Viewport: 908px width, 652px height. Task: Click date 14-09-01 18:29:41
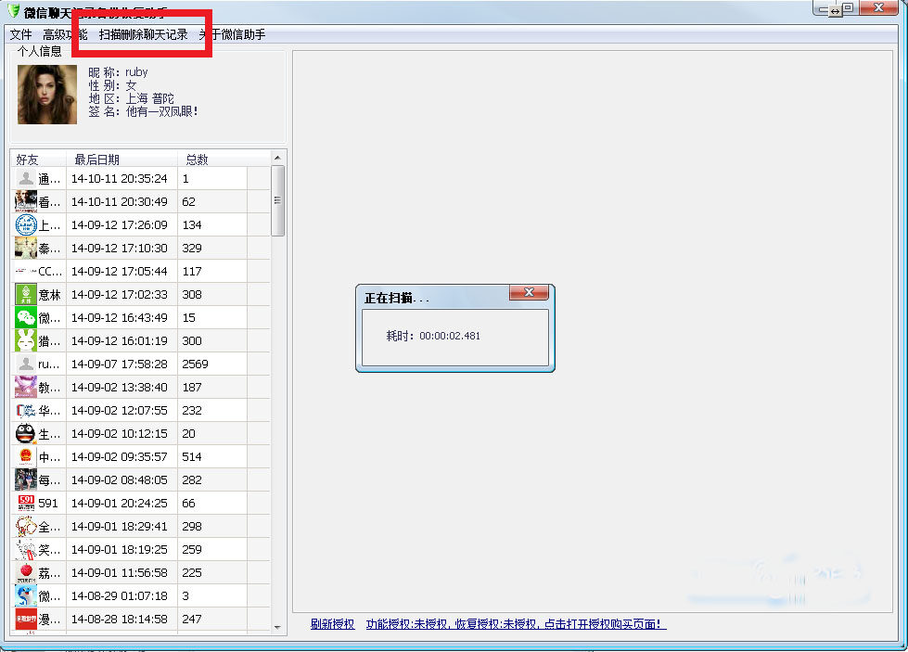[120, 526]
